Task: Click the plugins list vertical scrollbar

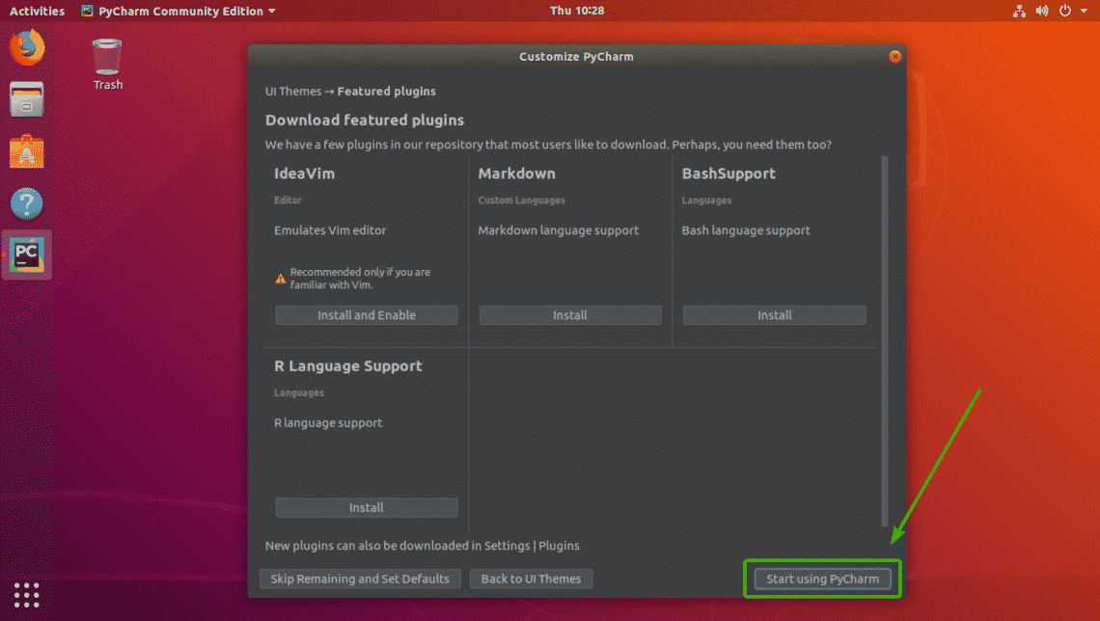Action: (x=885, y=340)
